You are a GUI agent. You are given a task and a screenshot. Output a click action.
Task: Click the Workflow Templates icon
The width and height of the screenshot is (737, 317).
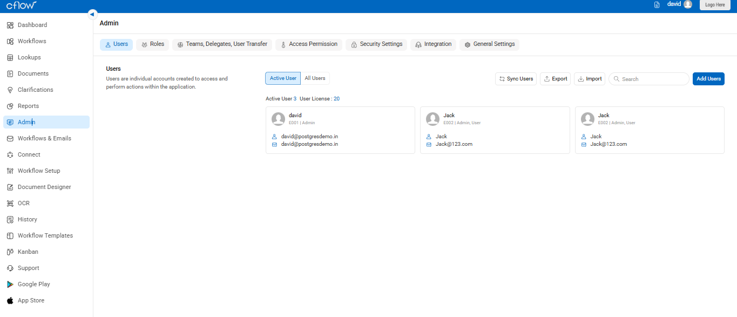tap(10, 235)
